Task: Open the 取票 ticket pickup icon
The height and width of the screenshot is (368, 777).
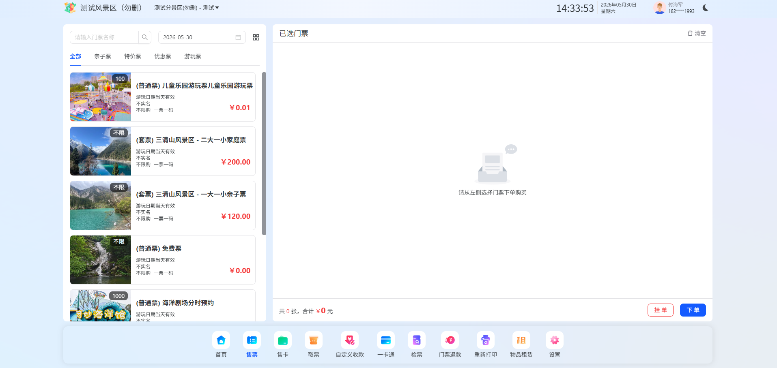Action: pos(314,340)
